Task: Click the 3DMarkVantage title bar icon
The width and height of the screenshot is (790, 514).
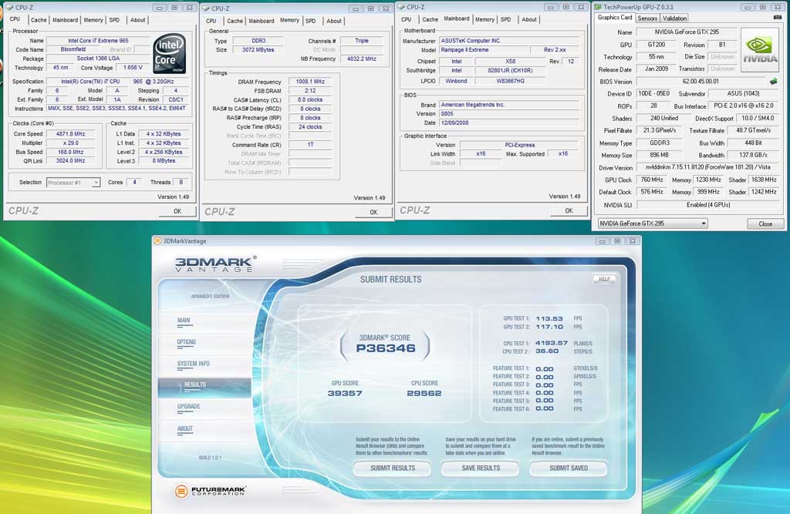Action: tap(157, 241)
